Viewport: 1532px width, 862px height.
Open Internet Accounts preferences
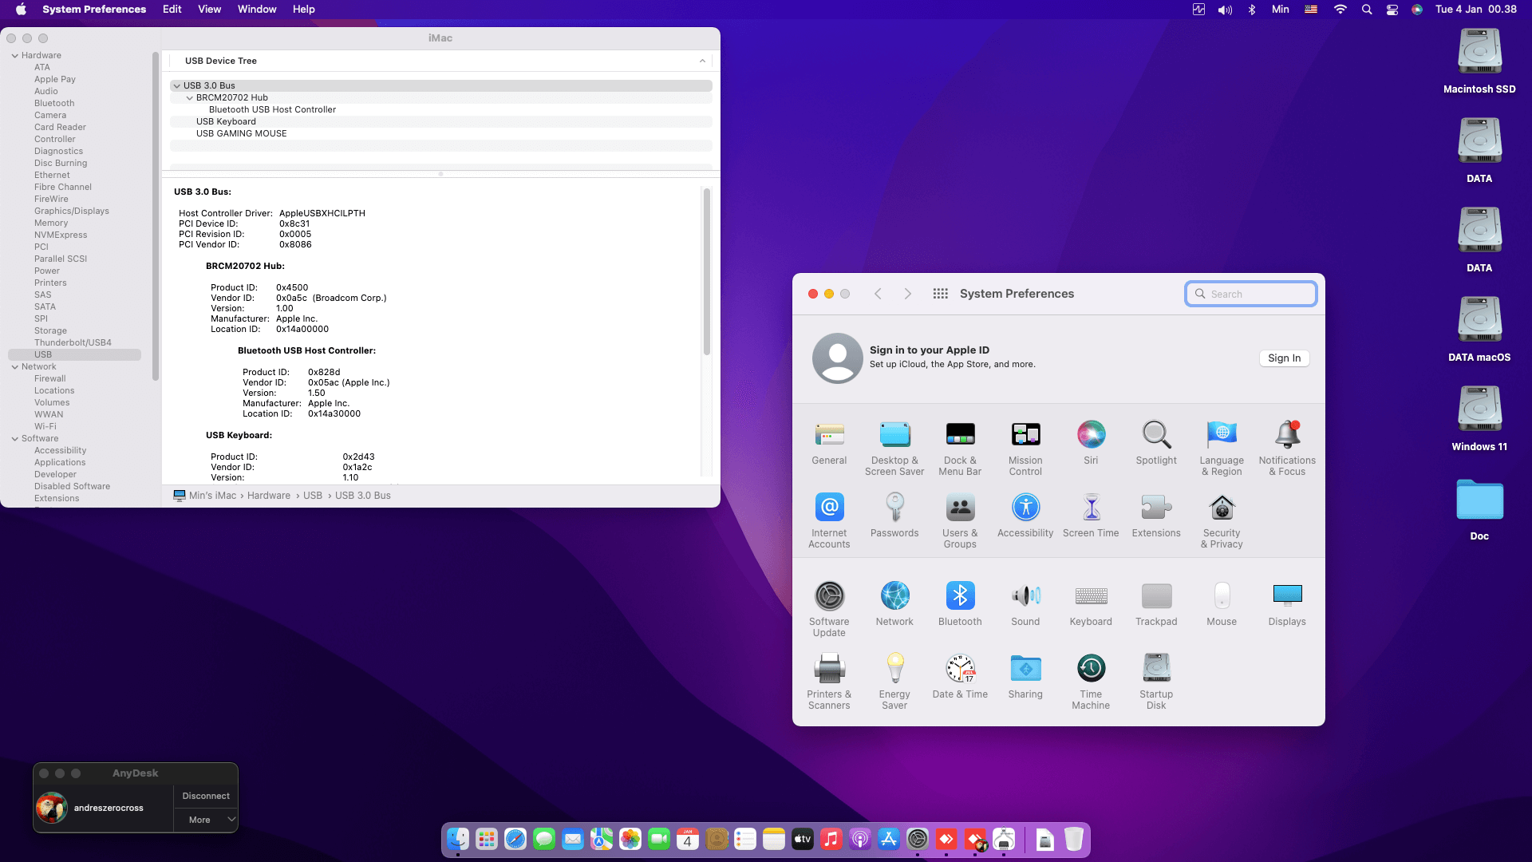click(x=829, y=521)
